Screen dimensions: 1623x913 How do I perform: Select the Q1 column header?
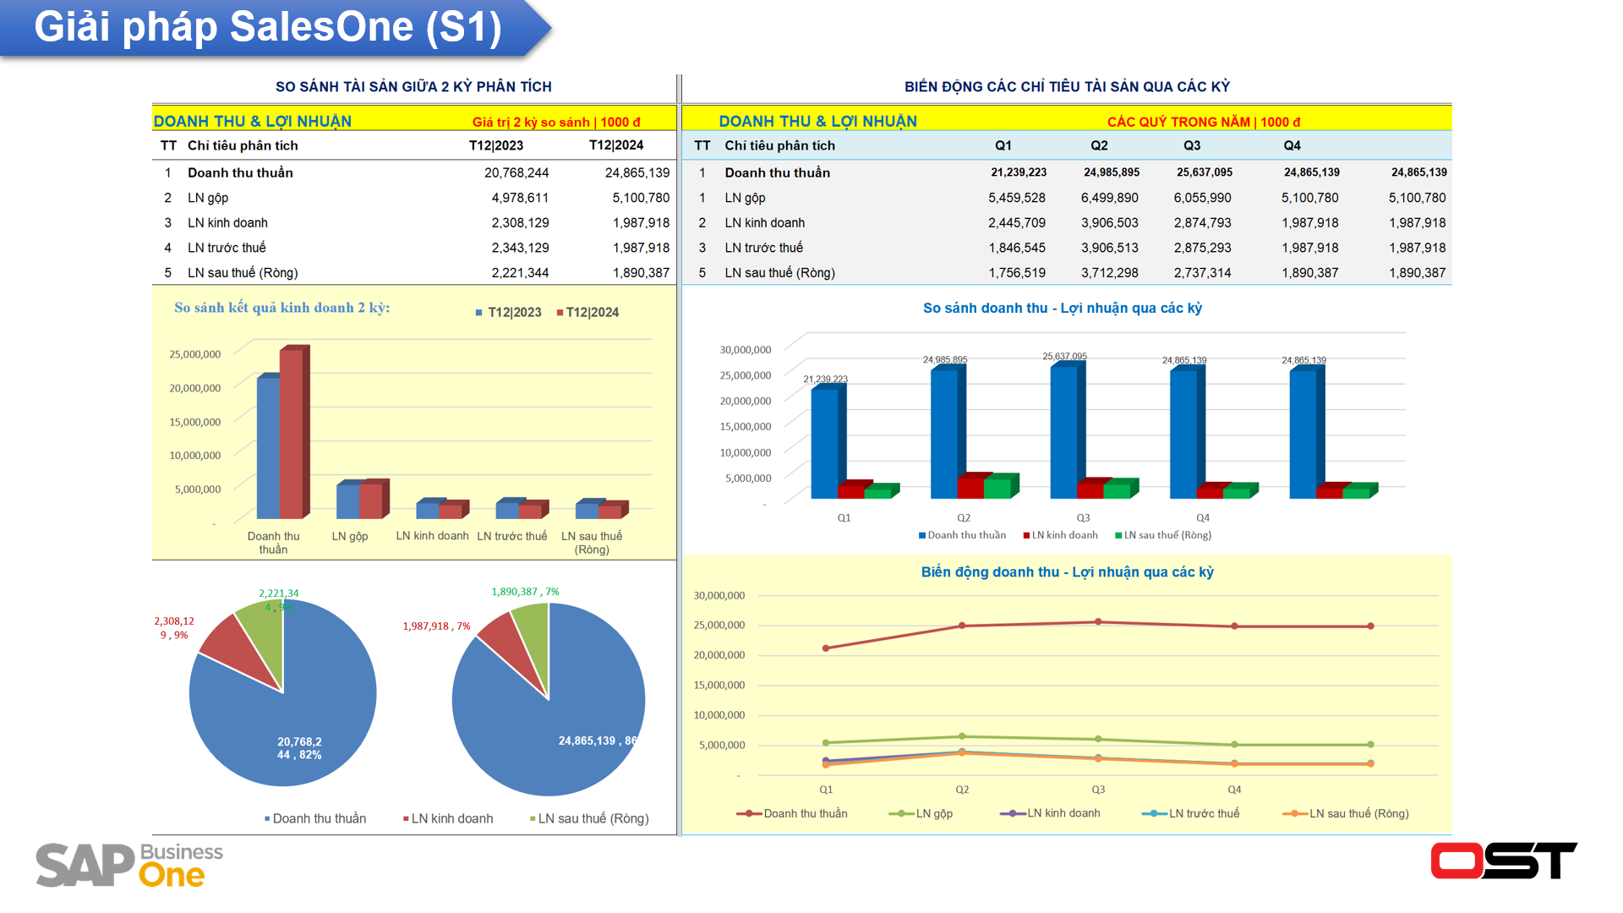[x=1003, y=145]
